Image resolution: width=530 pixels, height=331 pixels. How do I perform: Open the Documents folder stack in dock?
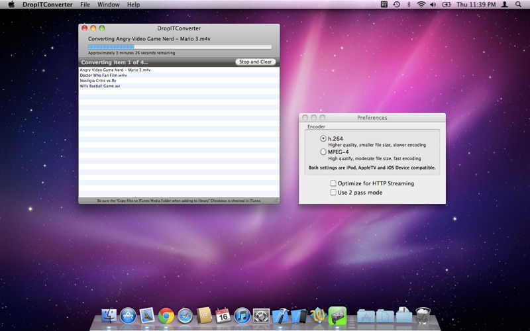point(385,316)
